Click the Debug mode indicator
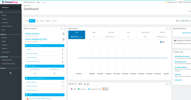The width and height of the screenshot is (191, 100). point(171,2)
